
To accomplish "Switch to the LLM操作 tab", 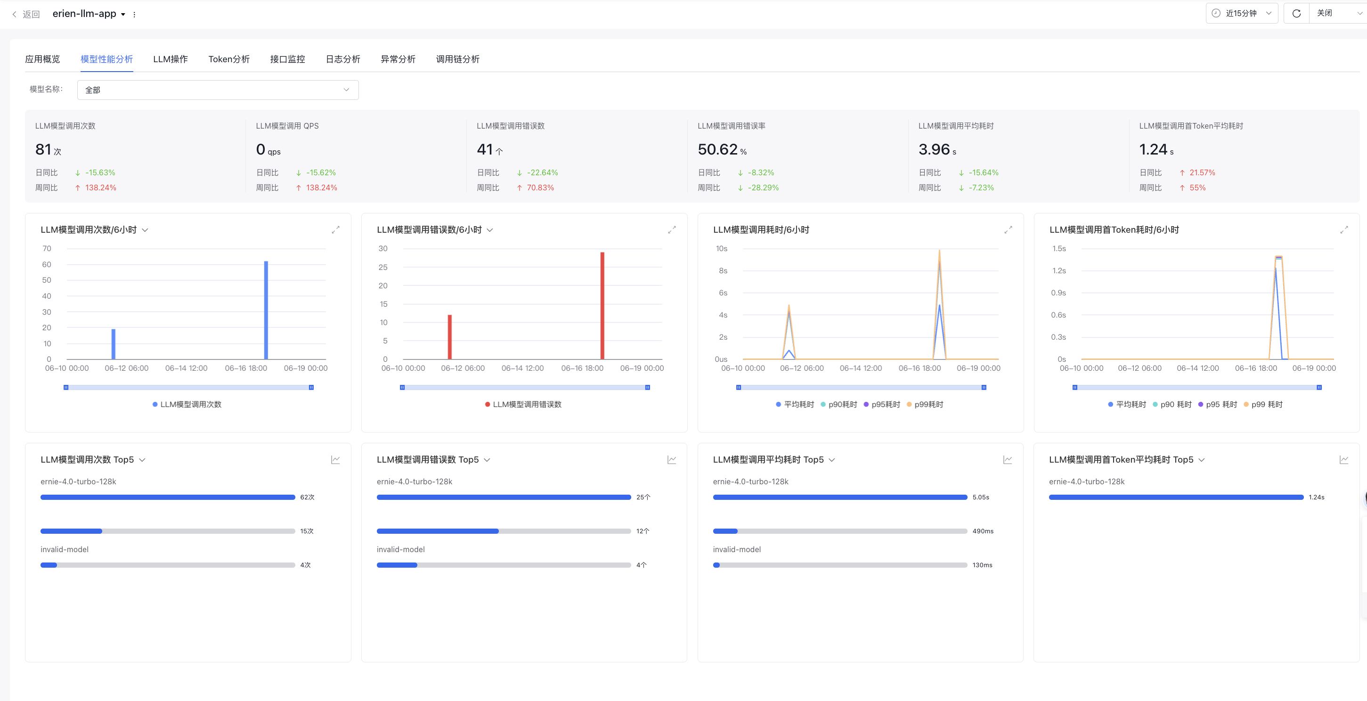I will [171, 59].
